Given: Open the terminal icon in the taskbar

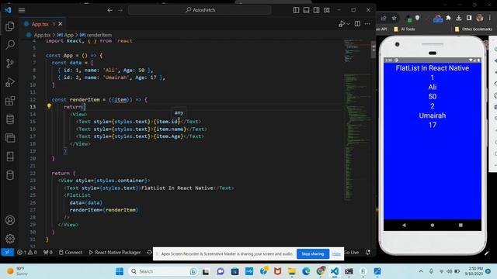Looking at the screenshot, I should [x=349, y=271].
